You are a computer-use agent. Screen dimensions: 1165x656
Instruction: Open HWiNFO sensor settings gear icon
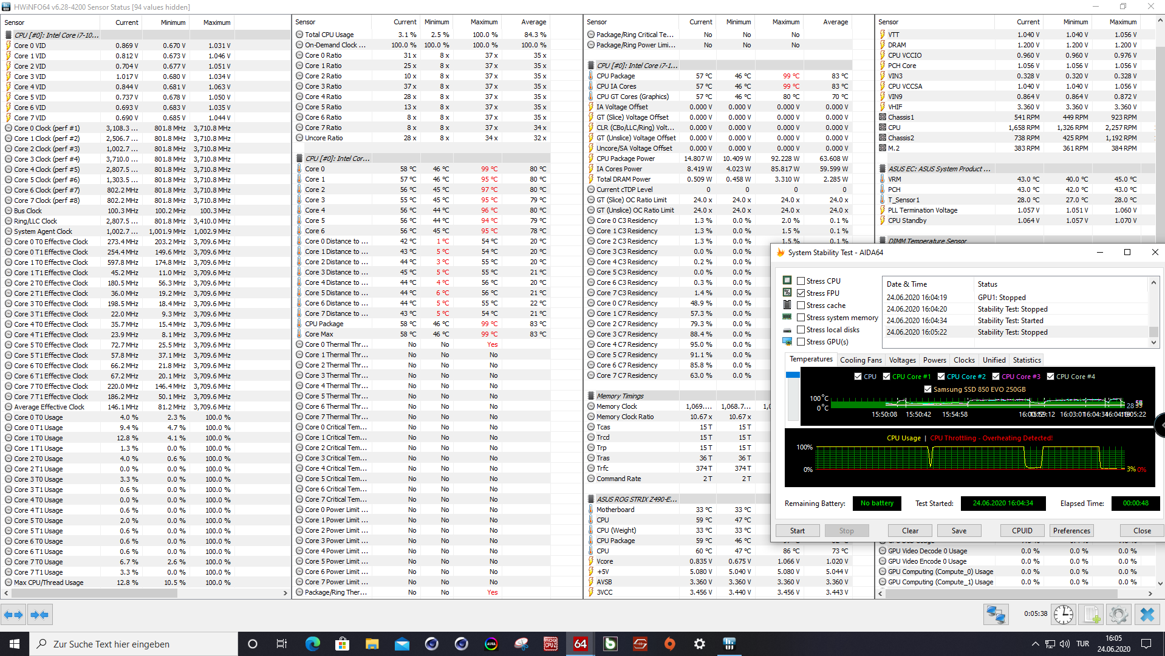tap(1118, 615)
